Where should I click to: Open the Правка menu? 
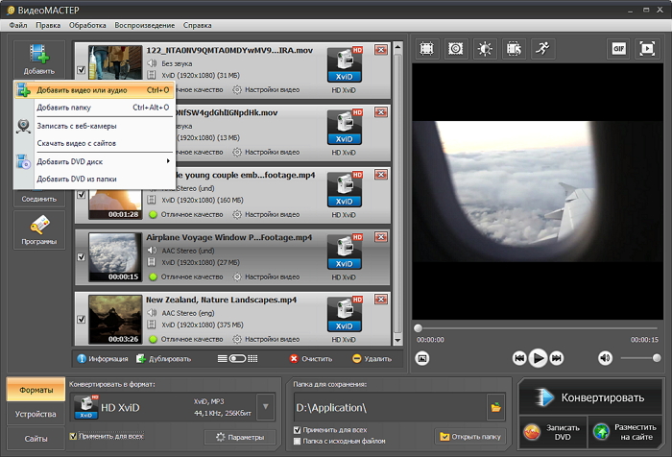pos(48,25)
